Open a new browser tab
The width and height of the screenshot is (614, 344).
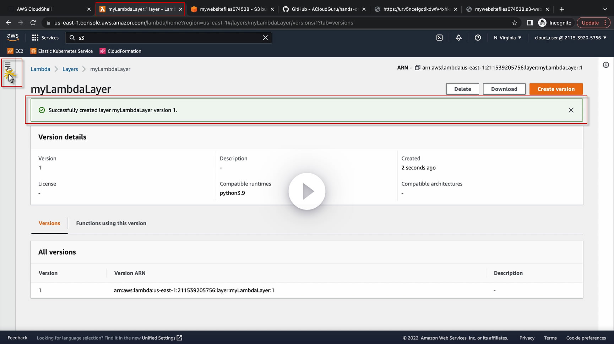562,9
